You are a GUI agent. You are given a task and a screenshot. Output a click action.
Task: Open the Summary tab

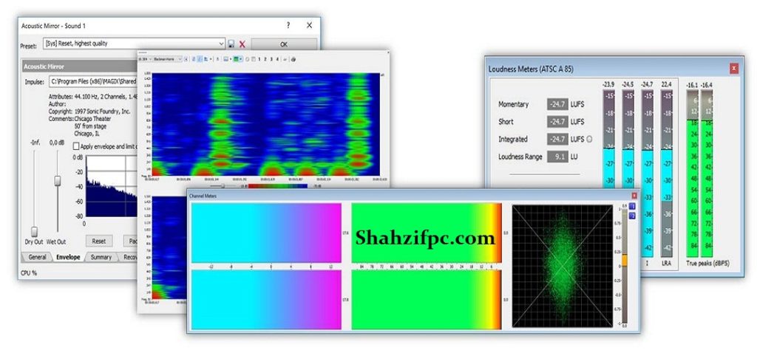tap(101, 258)
